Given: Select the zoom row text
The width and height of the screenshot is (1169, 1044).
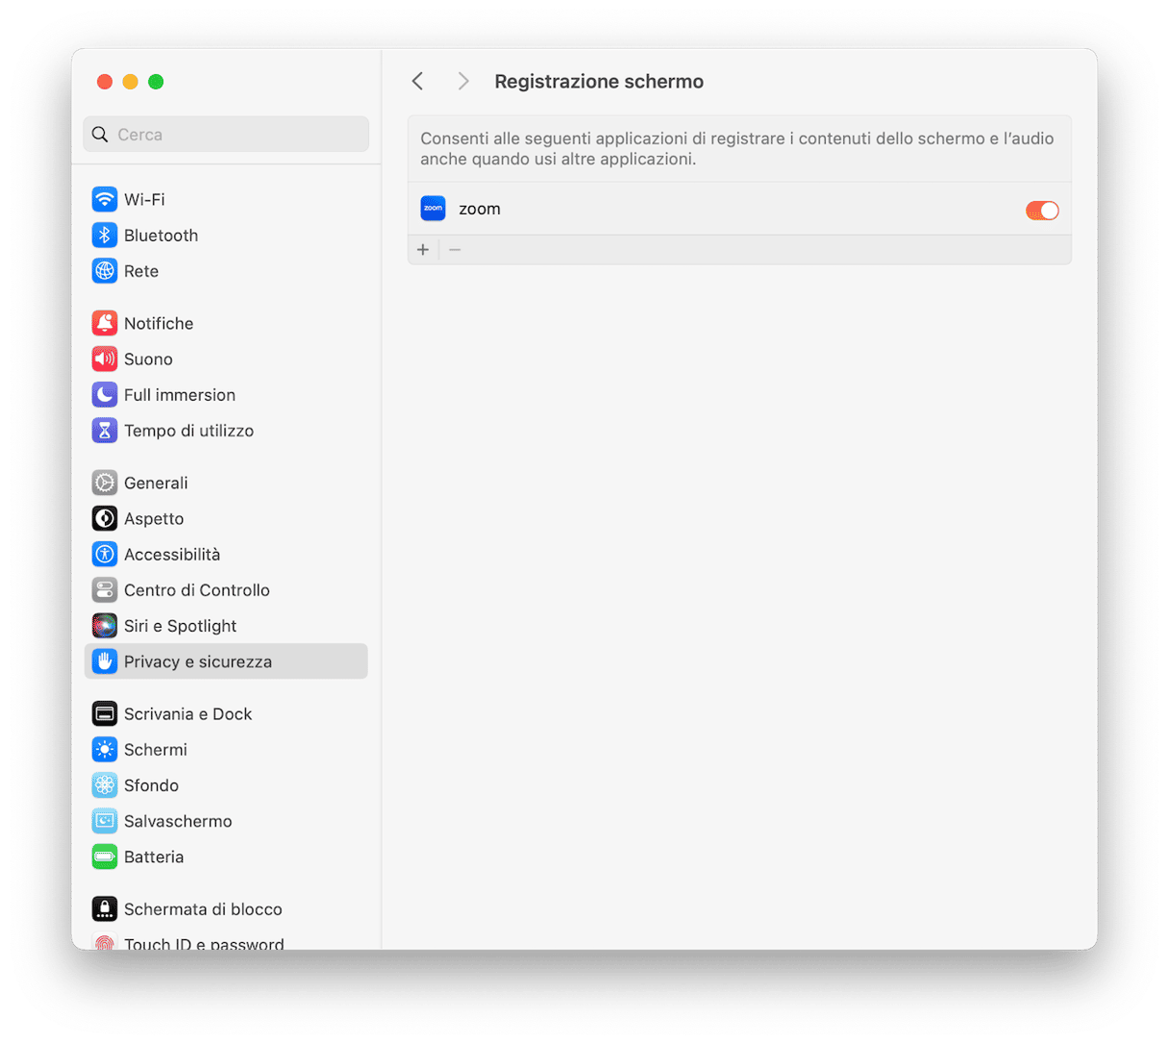Looking at the screenshot, I should [480, 209].
